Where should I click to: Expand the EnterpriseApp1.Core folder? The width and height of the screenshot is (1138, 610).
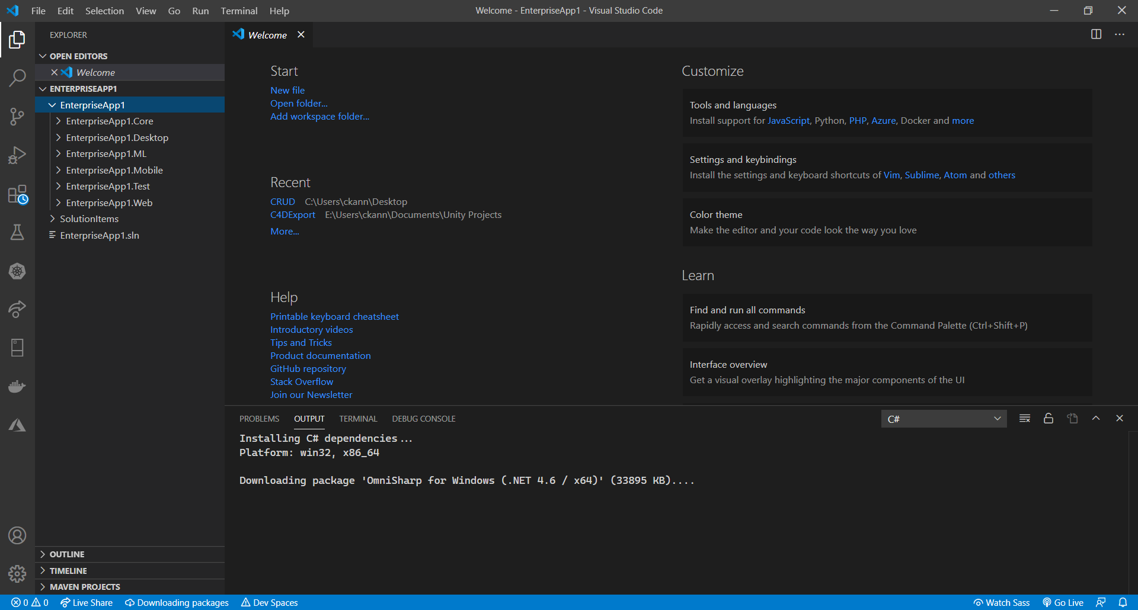[58, 121]
